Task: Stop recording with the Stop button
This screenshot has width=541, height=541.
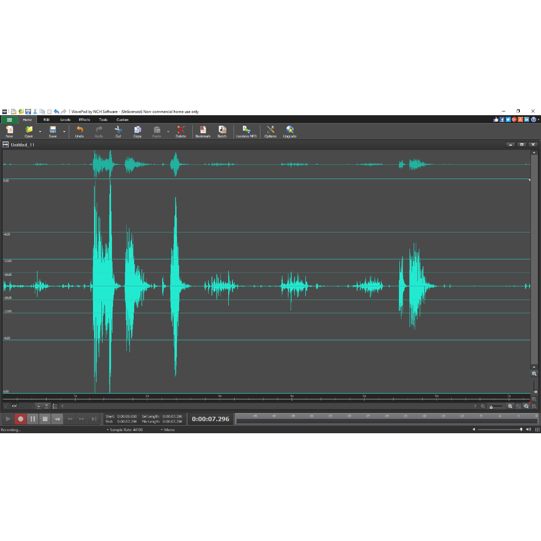Action: click(45, 419)
